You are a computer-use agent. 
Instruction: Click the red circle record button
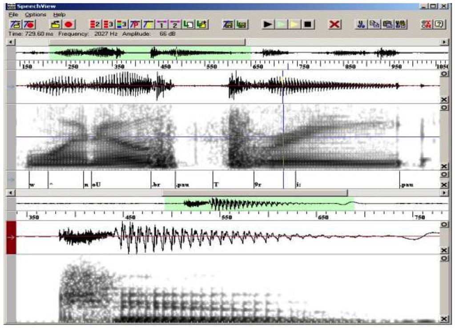point(69,24)
